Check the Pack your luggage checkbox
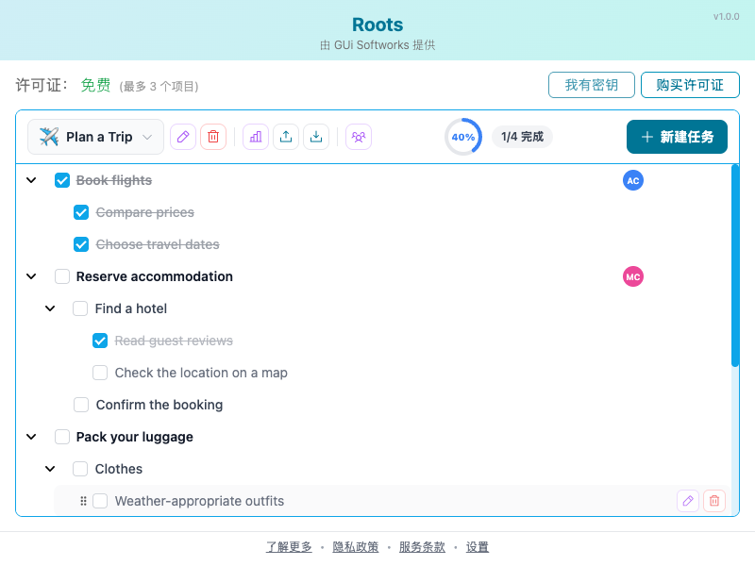 (62, 437)
